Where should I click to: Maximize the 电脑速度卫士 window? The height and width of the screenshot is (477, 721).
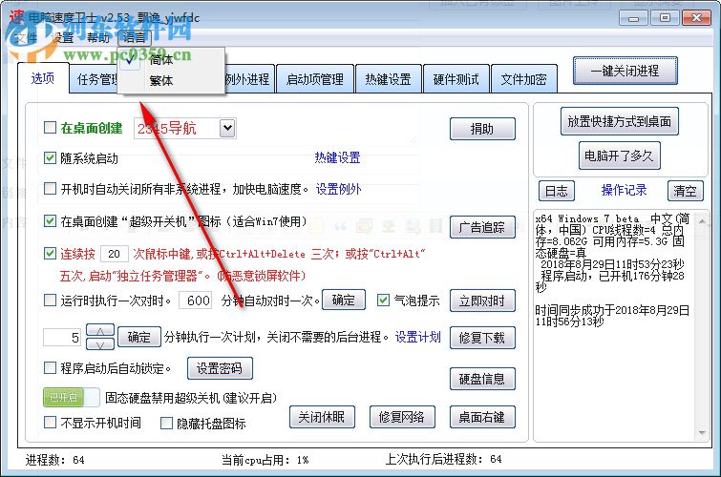(x=665, y=18)
